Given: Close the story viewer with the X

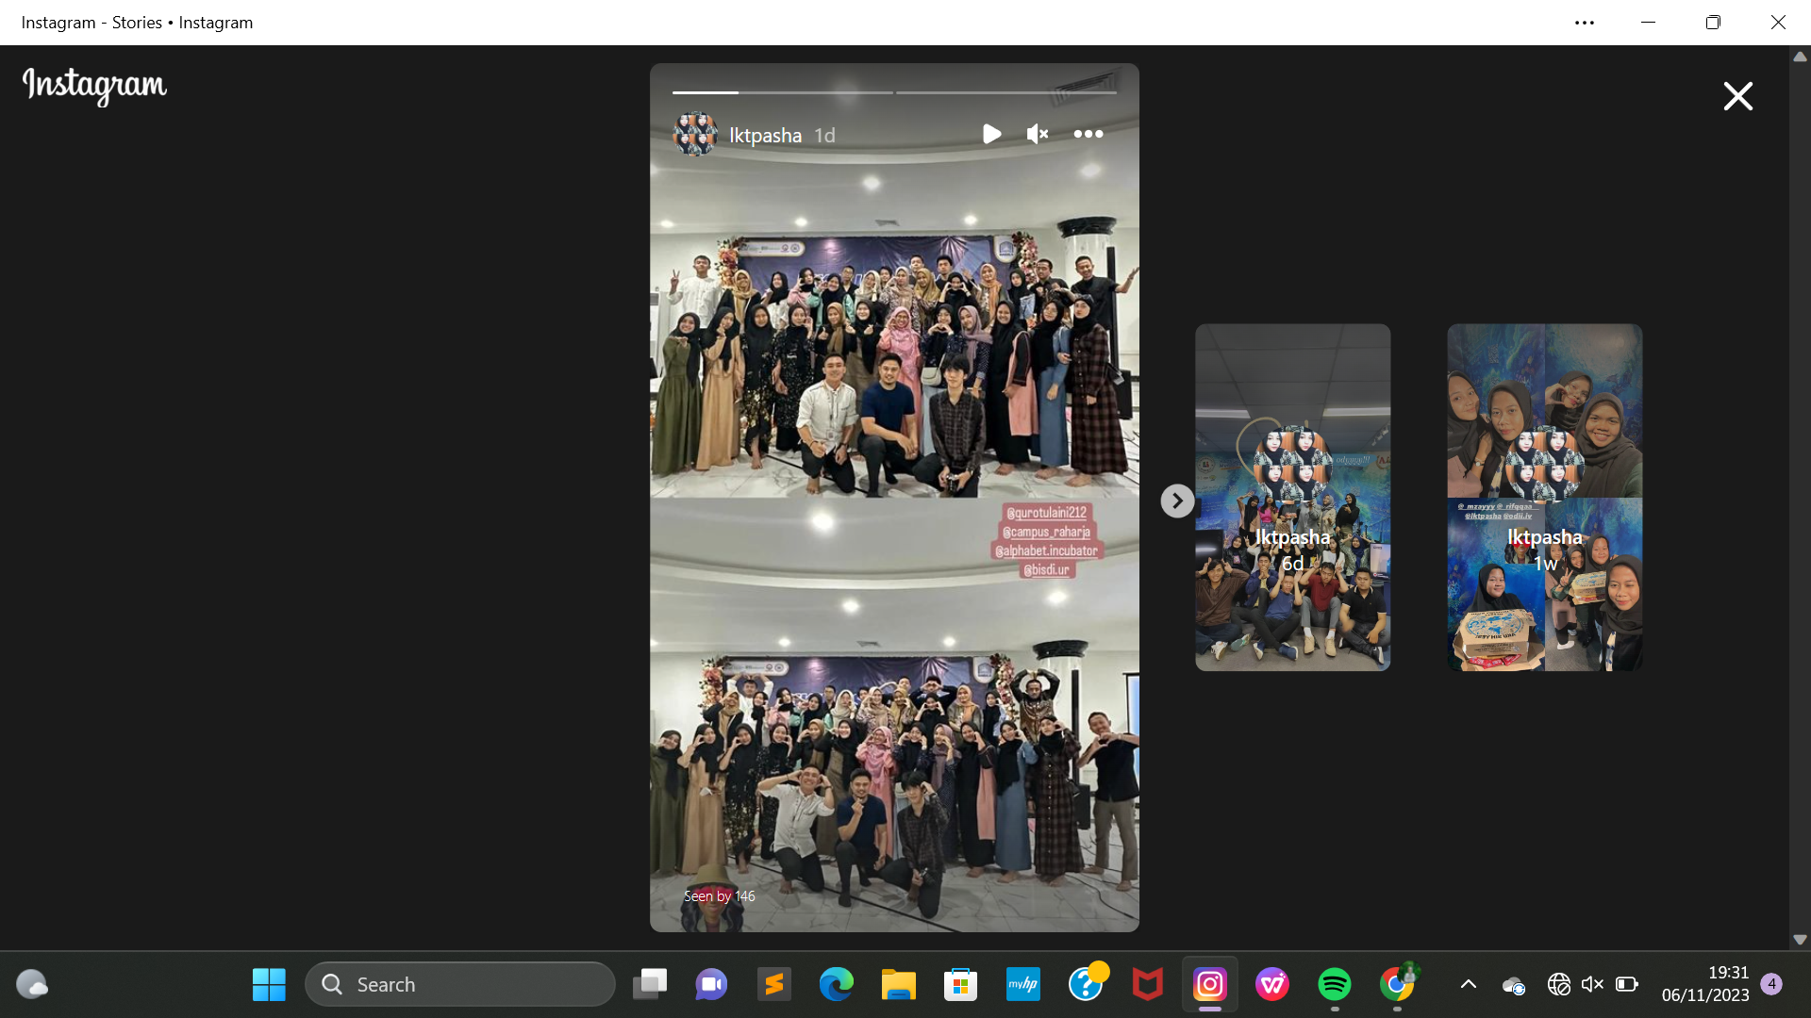Looking at the screenshot, I should coord(1737,96).
